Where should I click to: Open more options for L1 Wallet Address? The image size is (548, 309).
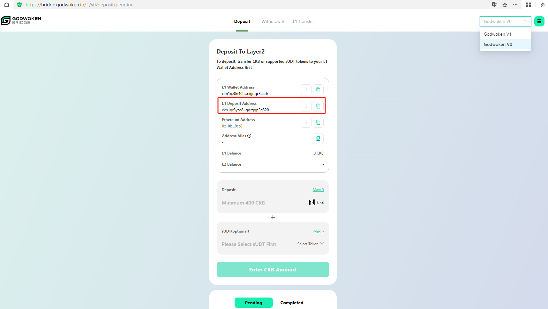click(306, 90)
